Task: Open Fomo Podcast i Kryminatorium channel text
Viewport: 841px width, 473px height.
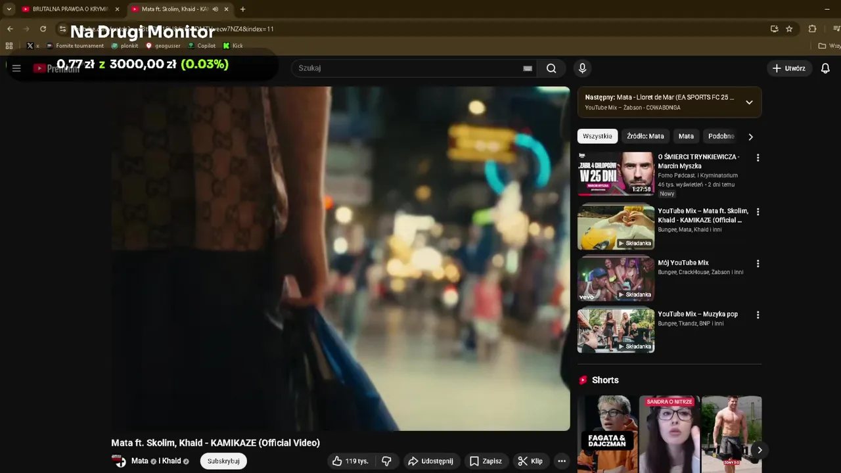Action: [698, 175]
